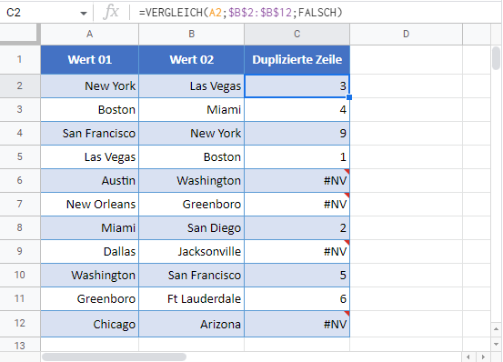The image size is (503, 362).
Task: Click header cell 'Wert 02'
Action: click(x=192, y=60)
